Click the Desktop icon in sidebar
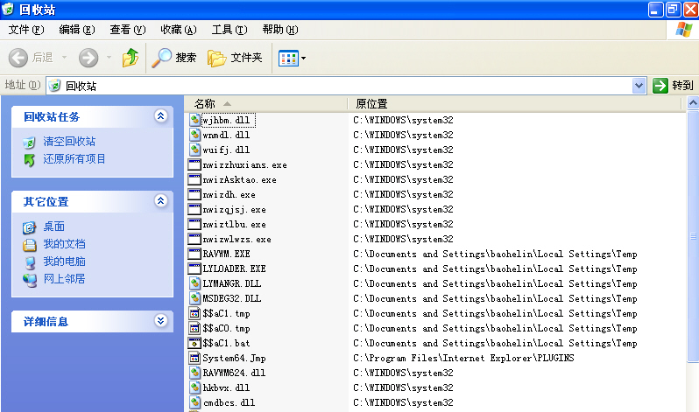The image size is (699, 412). click(x=30, y=227)
